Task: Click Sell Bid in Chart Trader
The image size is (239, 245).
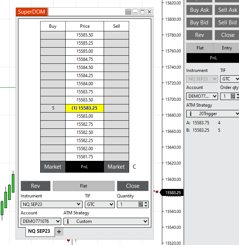Action: click(x=227, y=23)
